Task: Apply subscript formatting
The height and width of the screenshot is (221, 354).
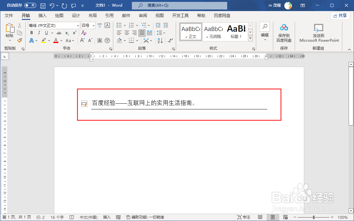Action: coord(67,33)
